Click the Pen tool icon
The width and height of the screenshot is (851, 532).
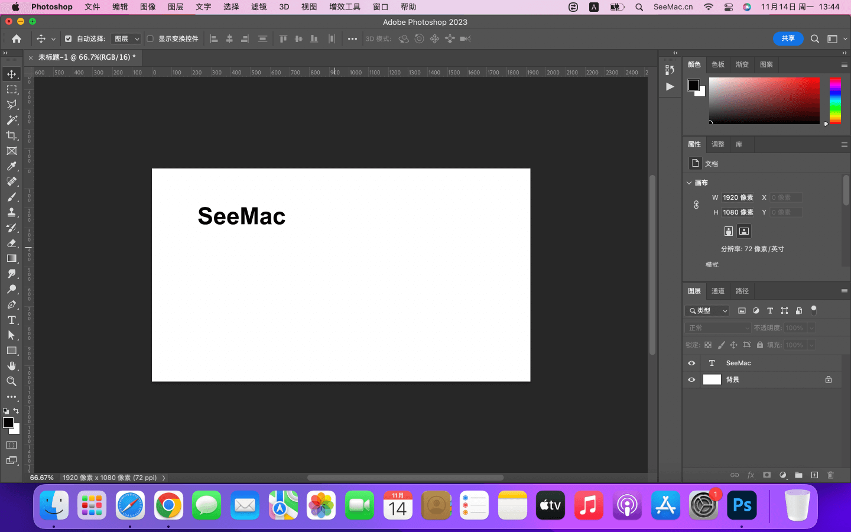[x=11, y=304]
